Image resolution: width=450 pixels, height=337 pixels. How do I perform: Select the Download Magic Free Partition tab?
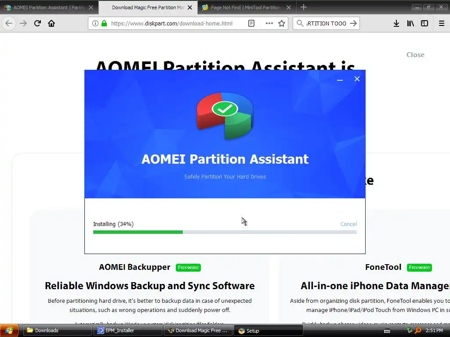click(x=148, y=7)
